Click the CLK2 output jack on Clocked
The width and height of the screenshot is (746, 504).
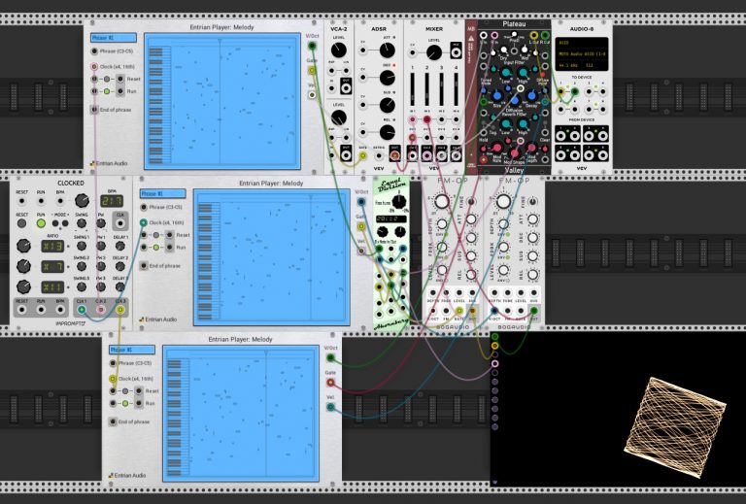(101, 310)
